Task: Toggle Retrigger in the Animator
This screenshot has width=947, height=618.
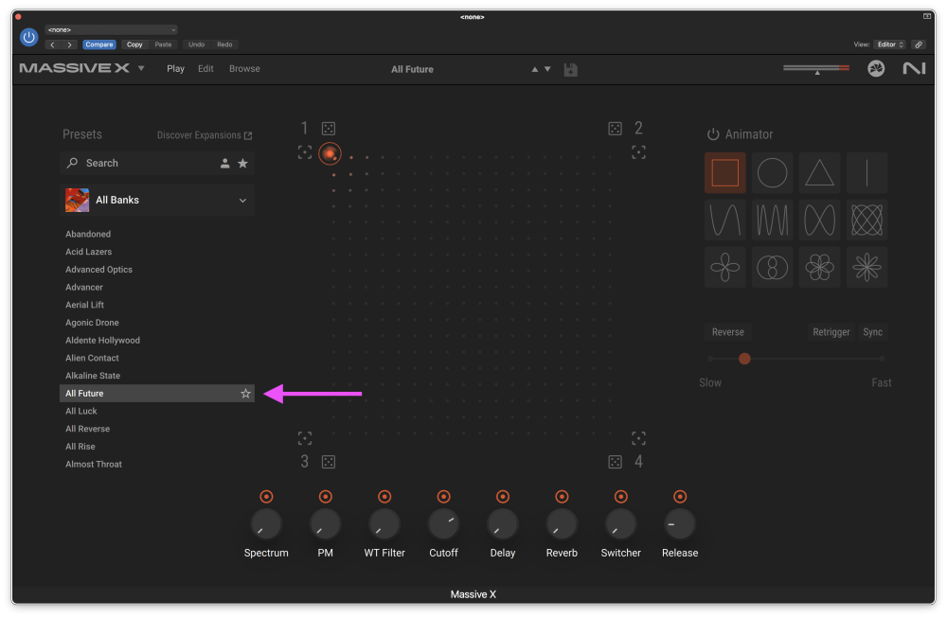Action: pyautogui.click(x=831, y=332)
